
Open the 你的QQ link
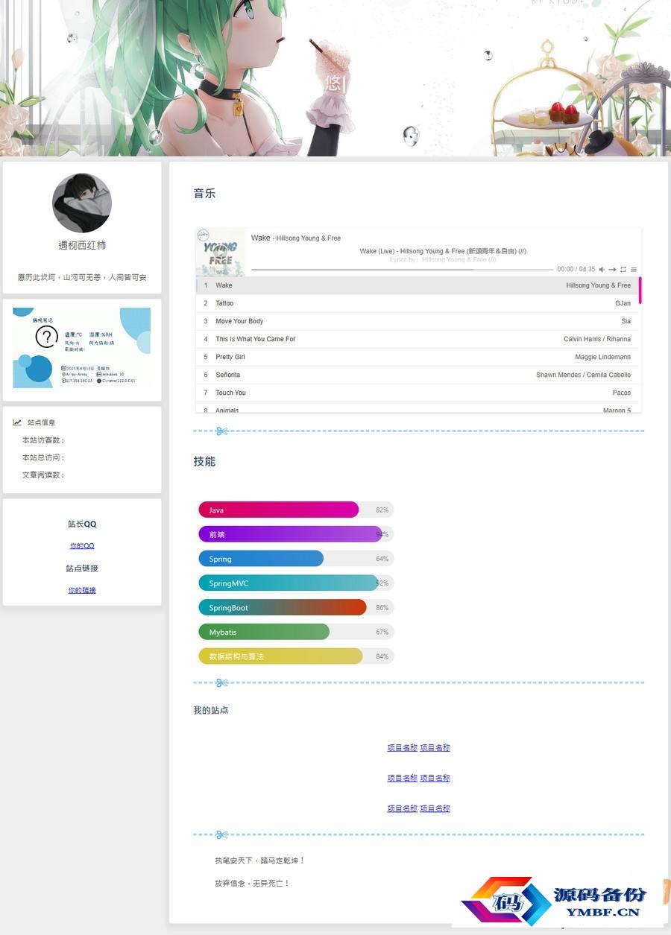[x=82, y=546]
